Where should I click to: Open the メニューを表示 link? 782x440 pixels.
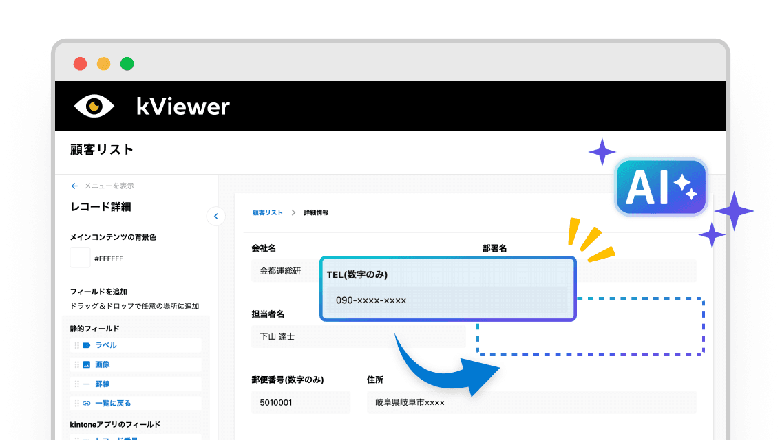point(109,186)
